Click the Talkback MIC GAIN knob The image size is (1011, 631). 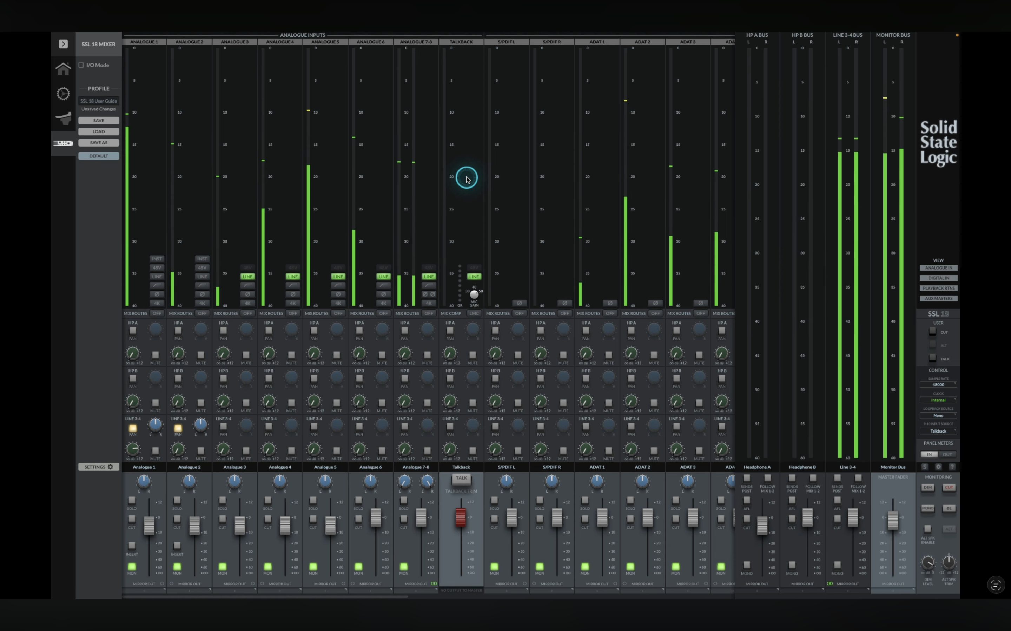pos(474,294)
